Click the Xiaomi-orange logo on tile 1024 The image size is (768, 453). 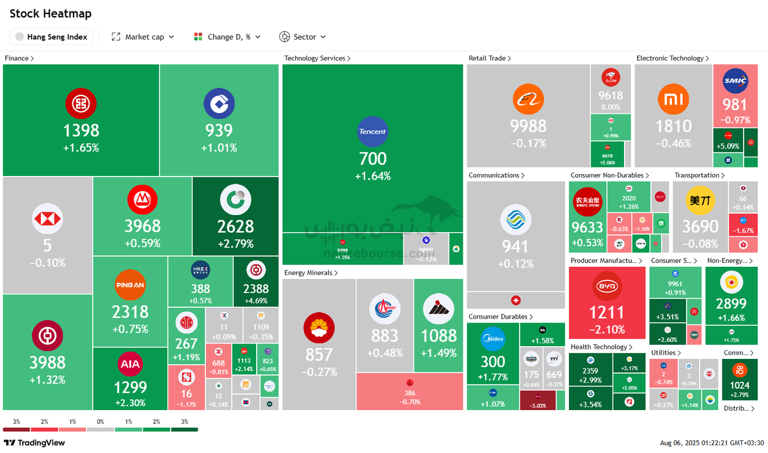[739, 370]
